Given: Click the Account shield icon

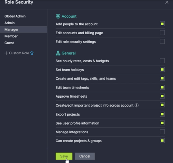Looking at the screenshot, I should coord(58,16).
